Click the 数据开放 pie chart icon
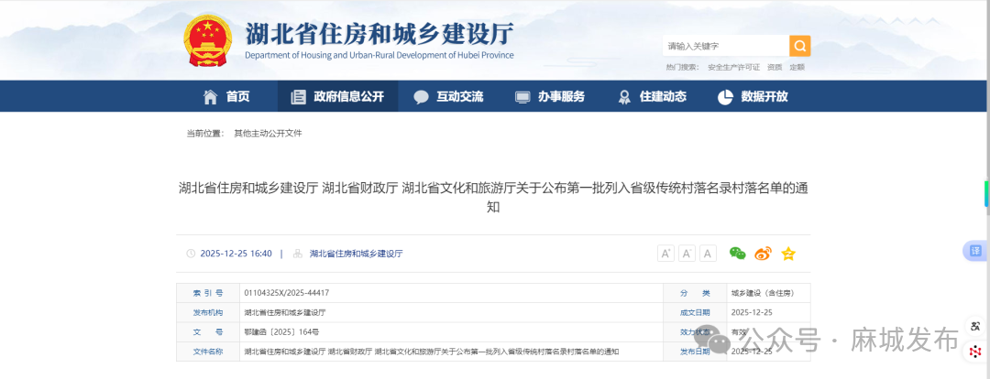 725,97
